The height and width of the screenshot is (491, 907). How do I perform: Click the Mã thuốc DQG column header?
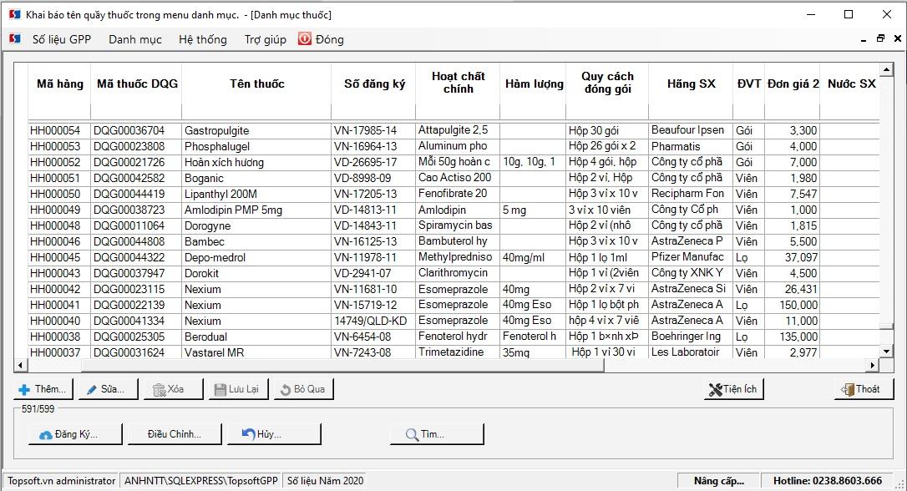click(137, 84)
